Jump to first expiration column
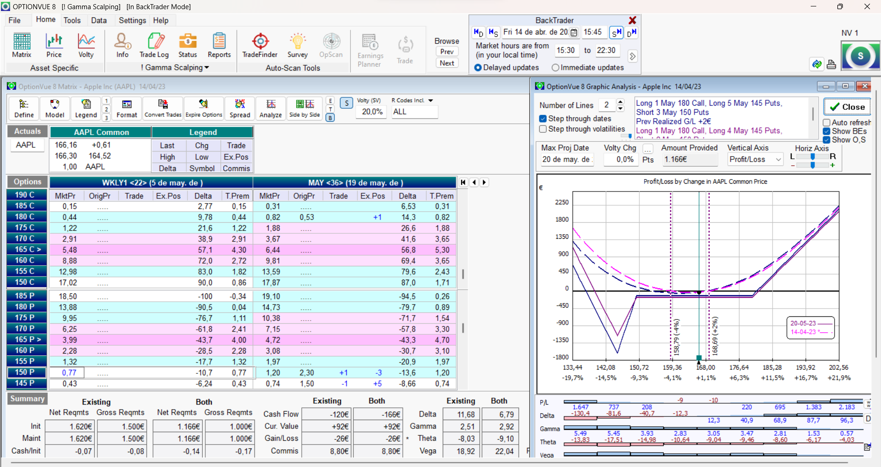The image size is (881, 467). click(463, 182)
